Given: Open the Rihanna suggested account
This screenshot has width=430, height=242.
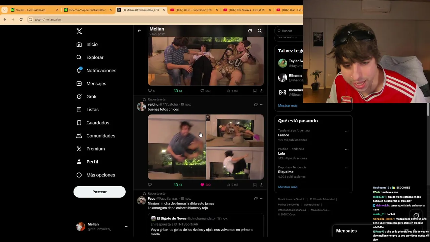Looking at the screenshot, I should pyautogui.click(x=291, y=78).
